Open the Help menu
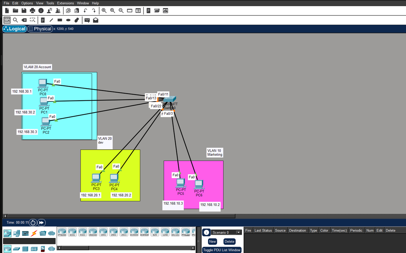The image size is (406, 253). pos(95,3)
